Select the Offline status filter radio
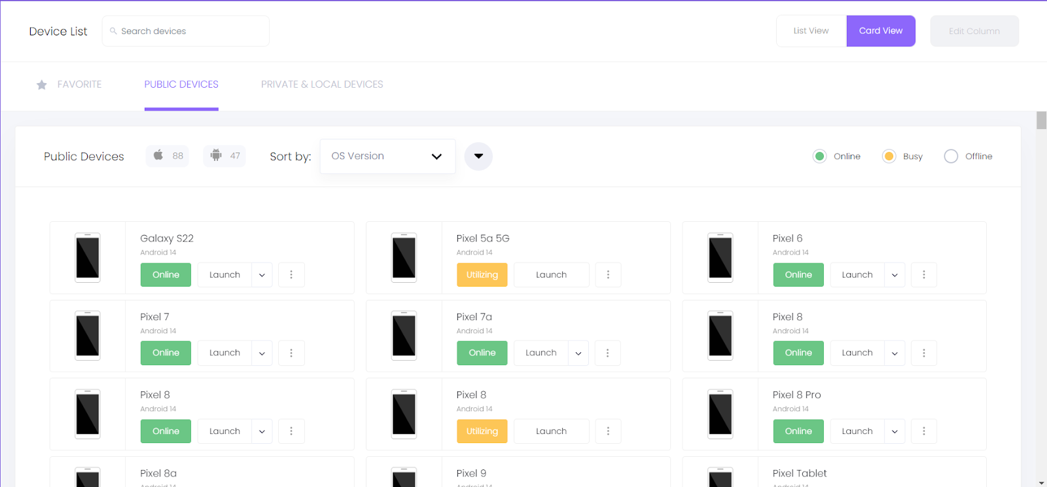 (951, 156)
